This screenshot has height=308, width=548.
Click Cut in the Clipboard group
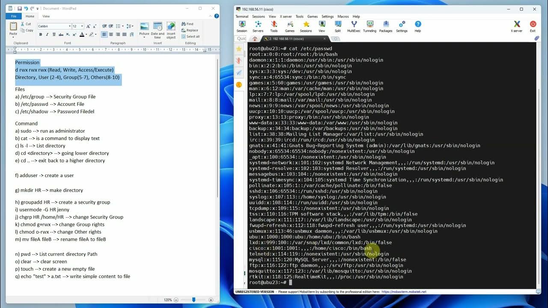pyautogui.click(x=26, y=24)
